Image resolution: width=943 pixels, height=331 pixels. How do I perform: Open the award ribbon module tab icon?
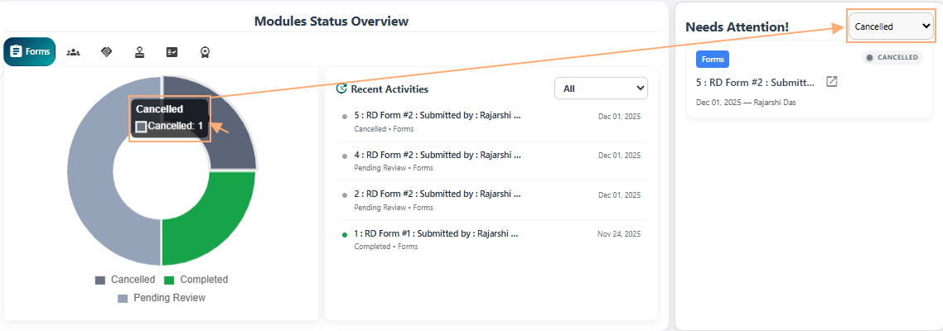point(205,52)
